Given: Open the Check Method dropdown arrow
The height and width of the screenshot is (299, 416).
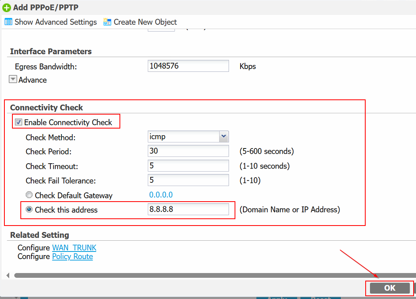Looking at the screenshot, I should 224,137.
